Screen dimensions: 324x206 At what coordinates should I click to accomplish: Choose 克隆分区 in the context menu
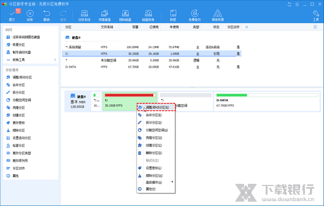pos(156,138)
